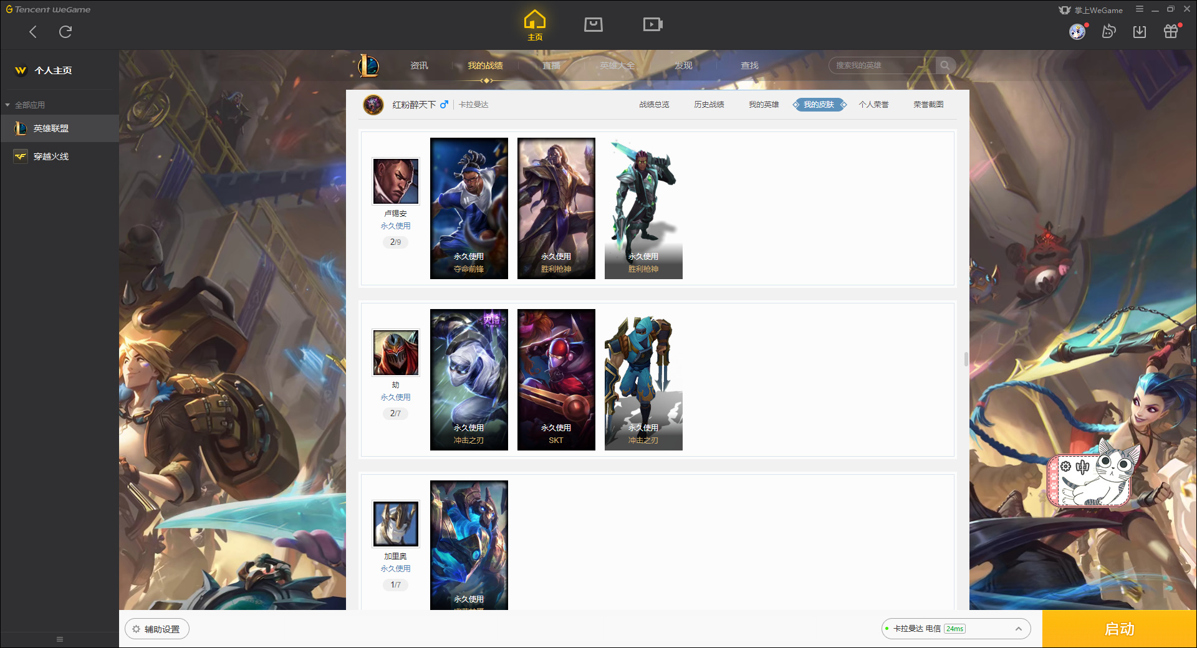1197x648 pixels.
Task: Open the store bag icon in top bar
Action: pyautogui.click(x=594, y=24)
